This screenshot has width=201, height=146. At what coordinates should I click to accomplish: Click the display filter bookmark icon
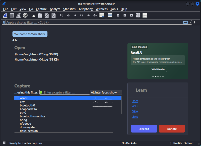point(4,23)
